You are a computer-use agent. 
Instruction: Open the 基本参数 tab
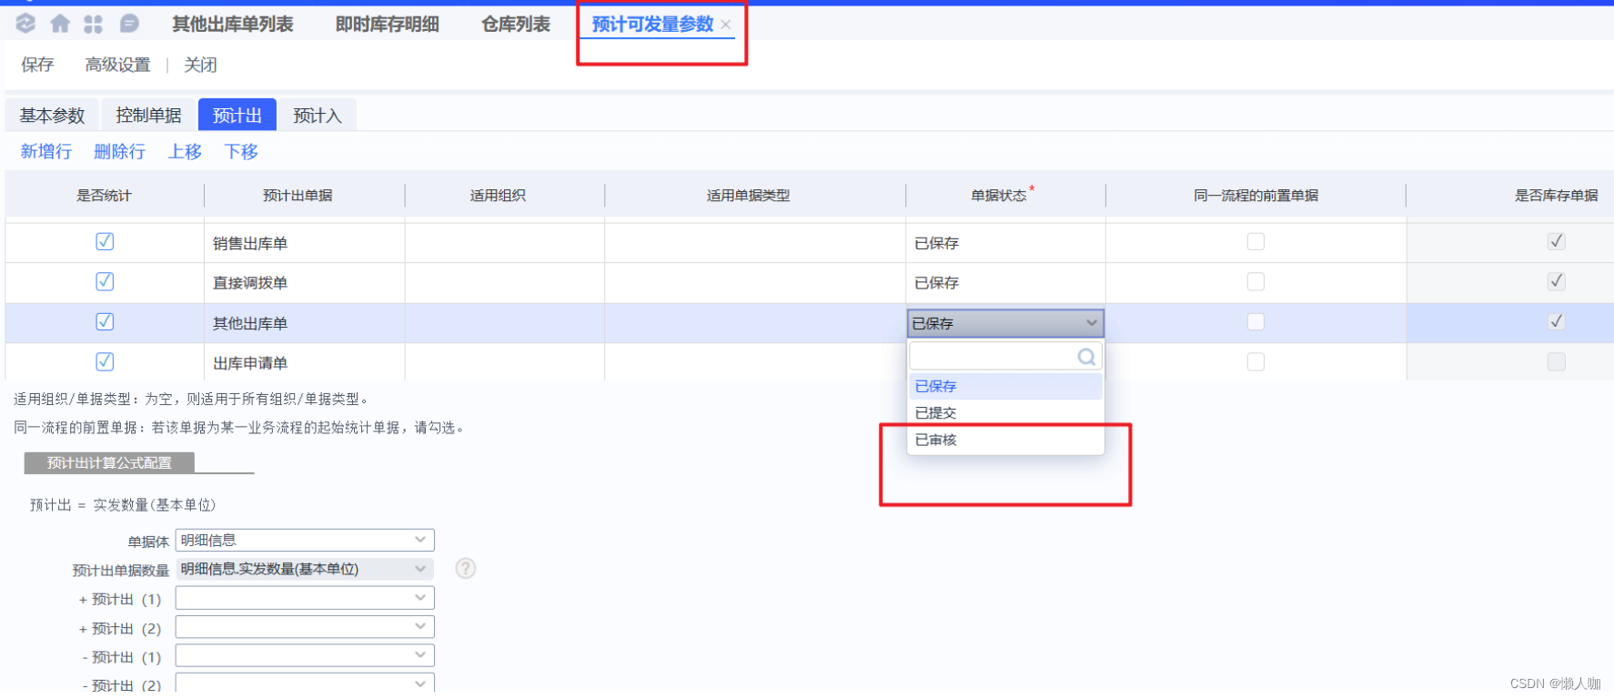(x=52, y=116)
